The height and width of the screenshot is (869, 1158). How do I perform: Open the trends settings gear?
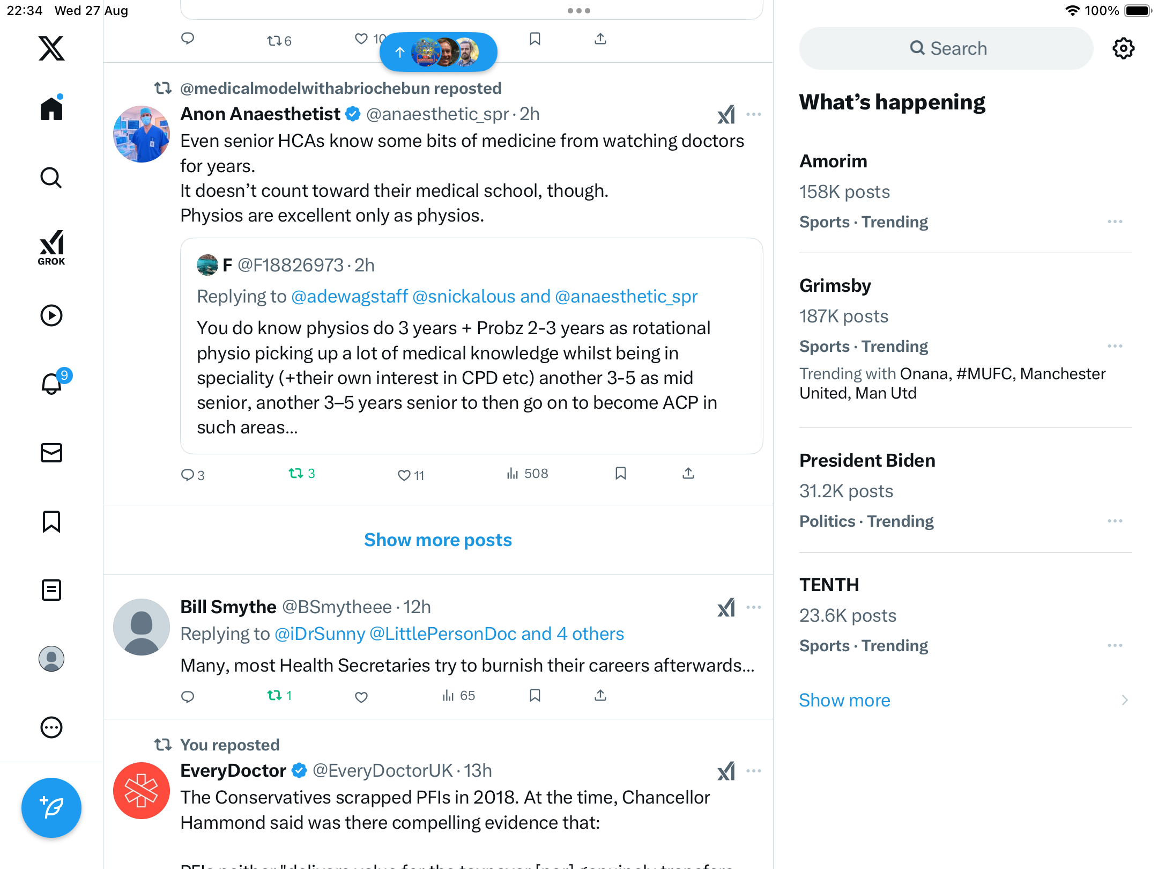tap(1123, 48)
